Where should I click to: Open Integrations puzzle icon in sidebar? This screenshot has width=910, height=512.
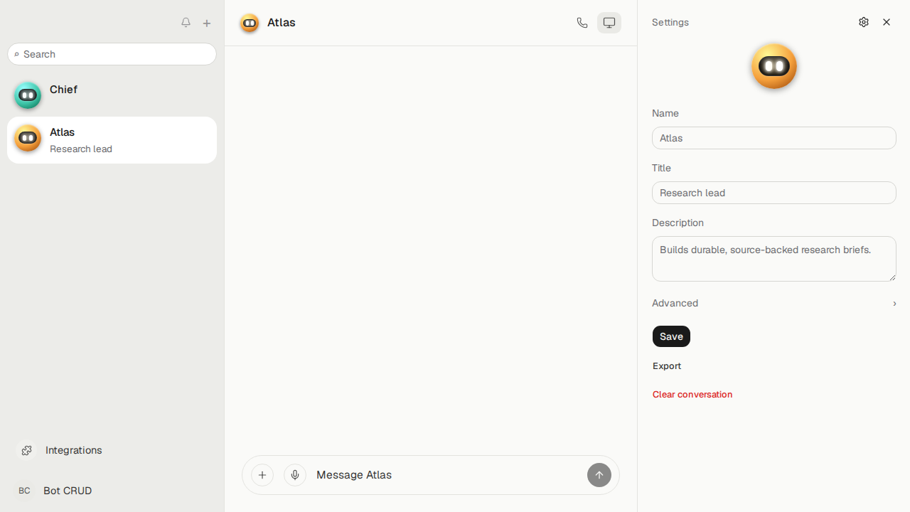[x=26, y=450]
